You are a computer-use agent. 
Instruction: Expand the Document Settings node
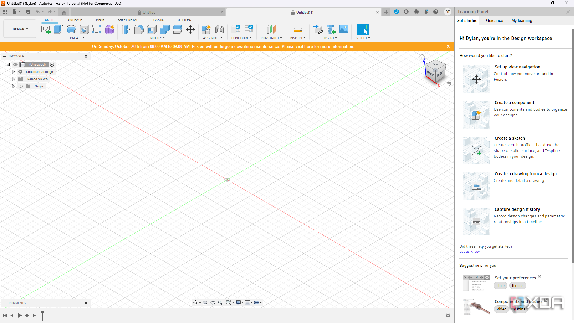click(x=13, y=72)
